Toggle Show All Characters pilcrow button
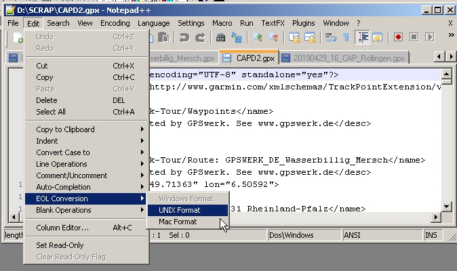The image size is (457, 271). [346, 38]
